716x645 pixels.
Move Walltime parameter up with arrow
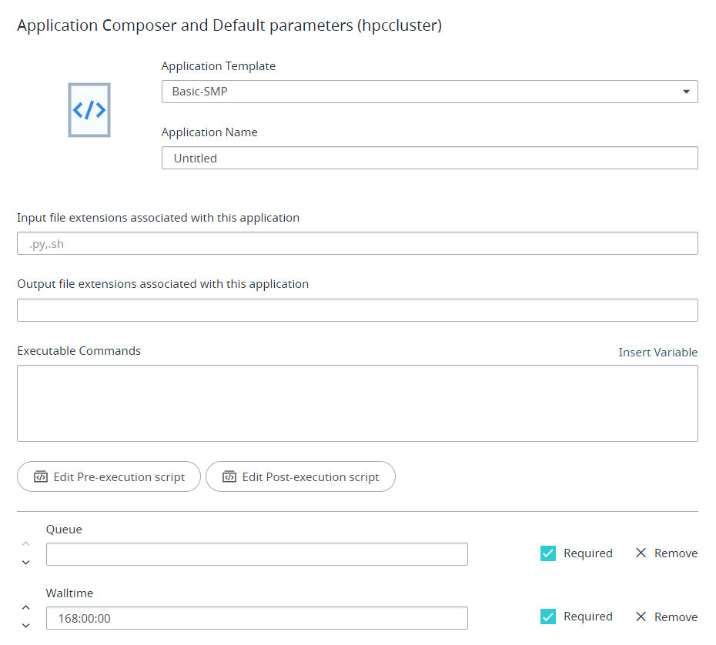coord(25,608)
